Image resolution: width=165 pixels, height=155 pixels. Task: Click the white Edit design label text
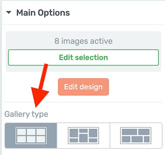[83, 87]
